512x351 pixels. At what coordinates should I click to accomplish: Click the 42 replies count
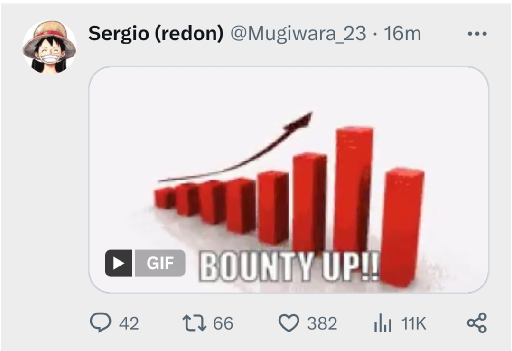click(x=129, y=323)
